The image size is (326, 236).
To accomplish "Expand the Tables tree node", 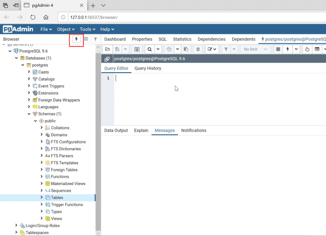I will pos(42,197).
